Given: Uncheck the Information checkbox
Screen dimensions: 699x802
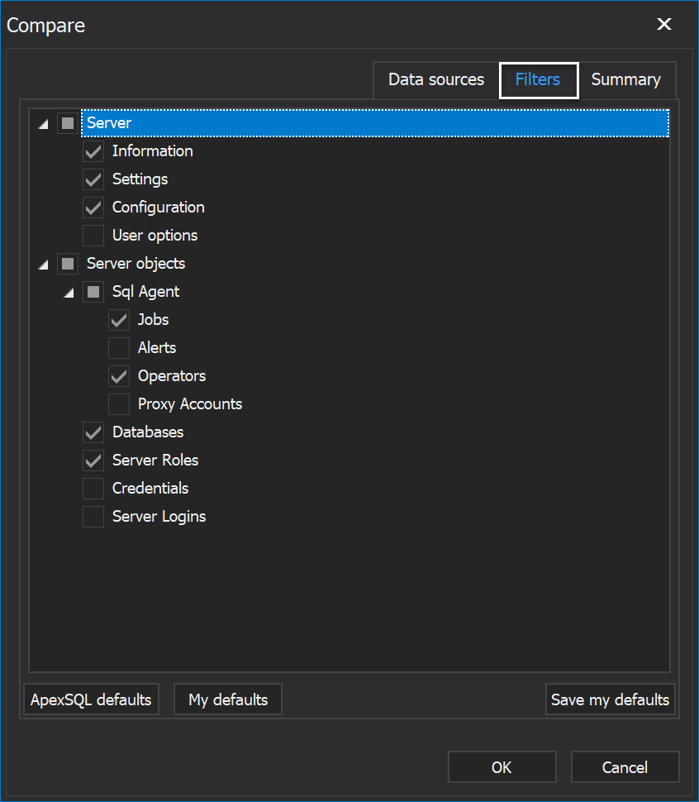Looking at the screenshot, I should [93, 151].
